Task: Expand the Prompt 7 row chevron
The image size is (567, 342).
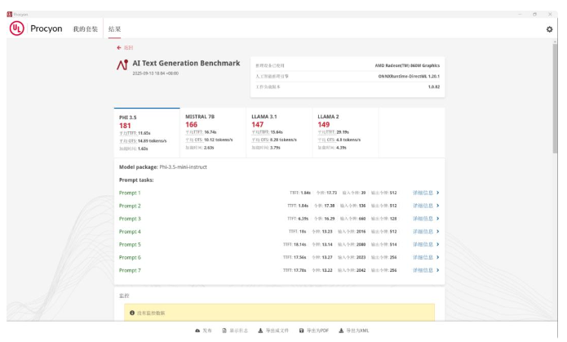Action: (x=437, y=270)
